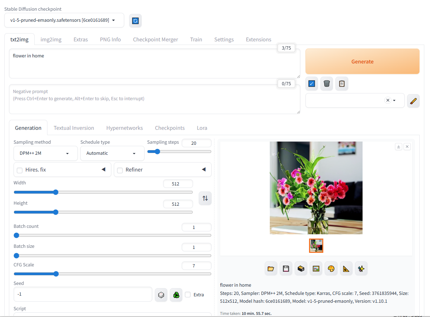430x317 pixels.
Task: Click the clipboard styles apply icon
Action: [x=342, y=84]
